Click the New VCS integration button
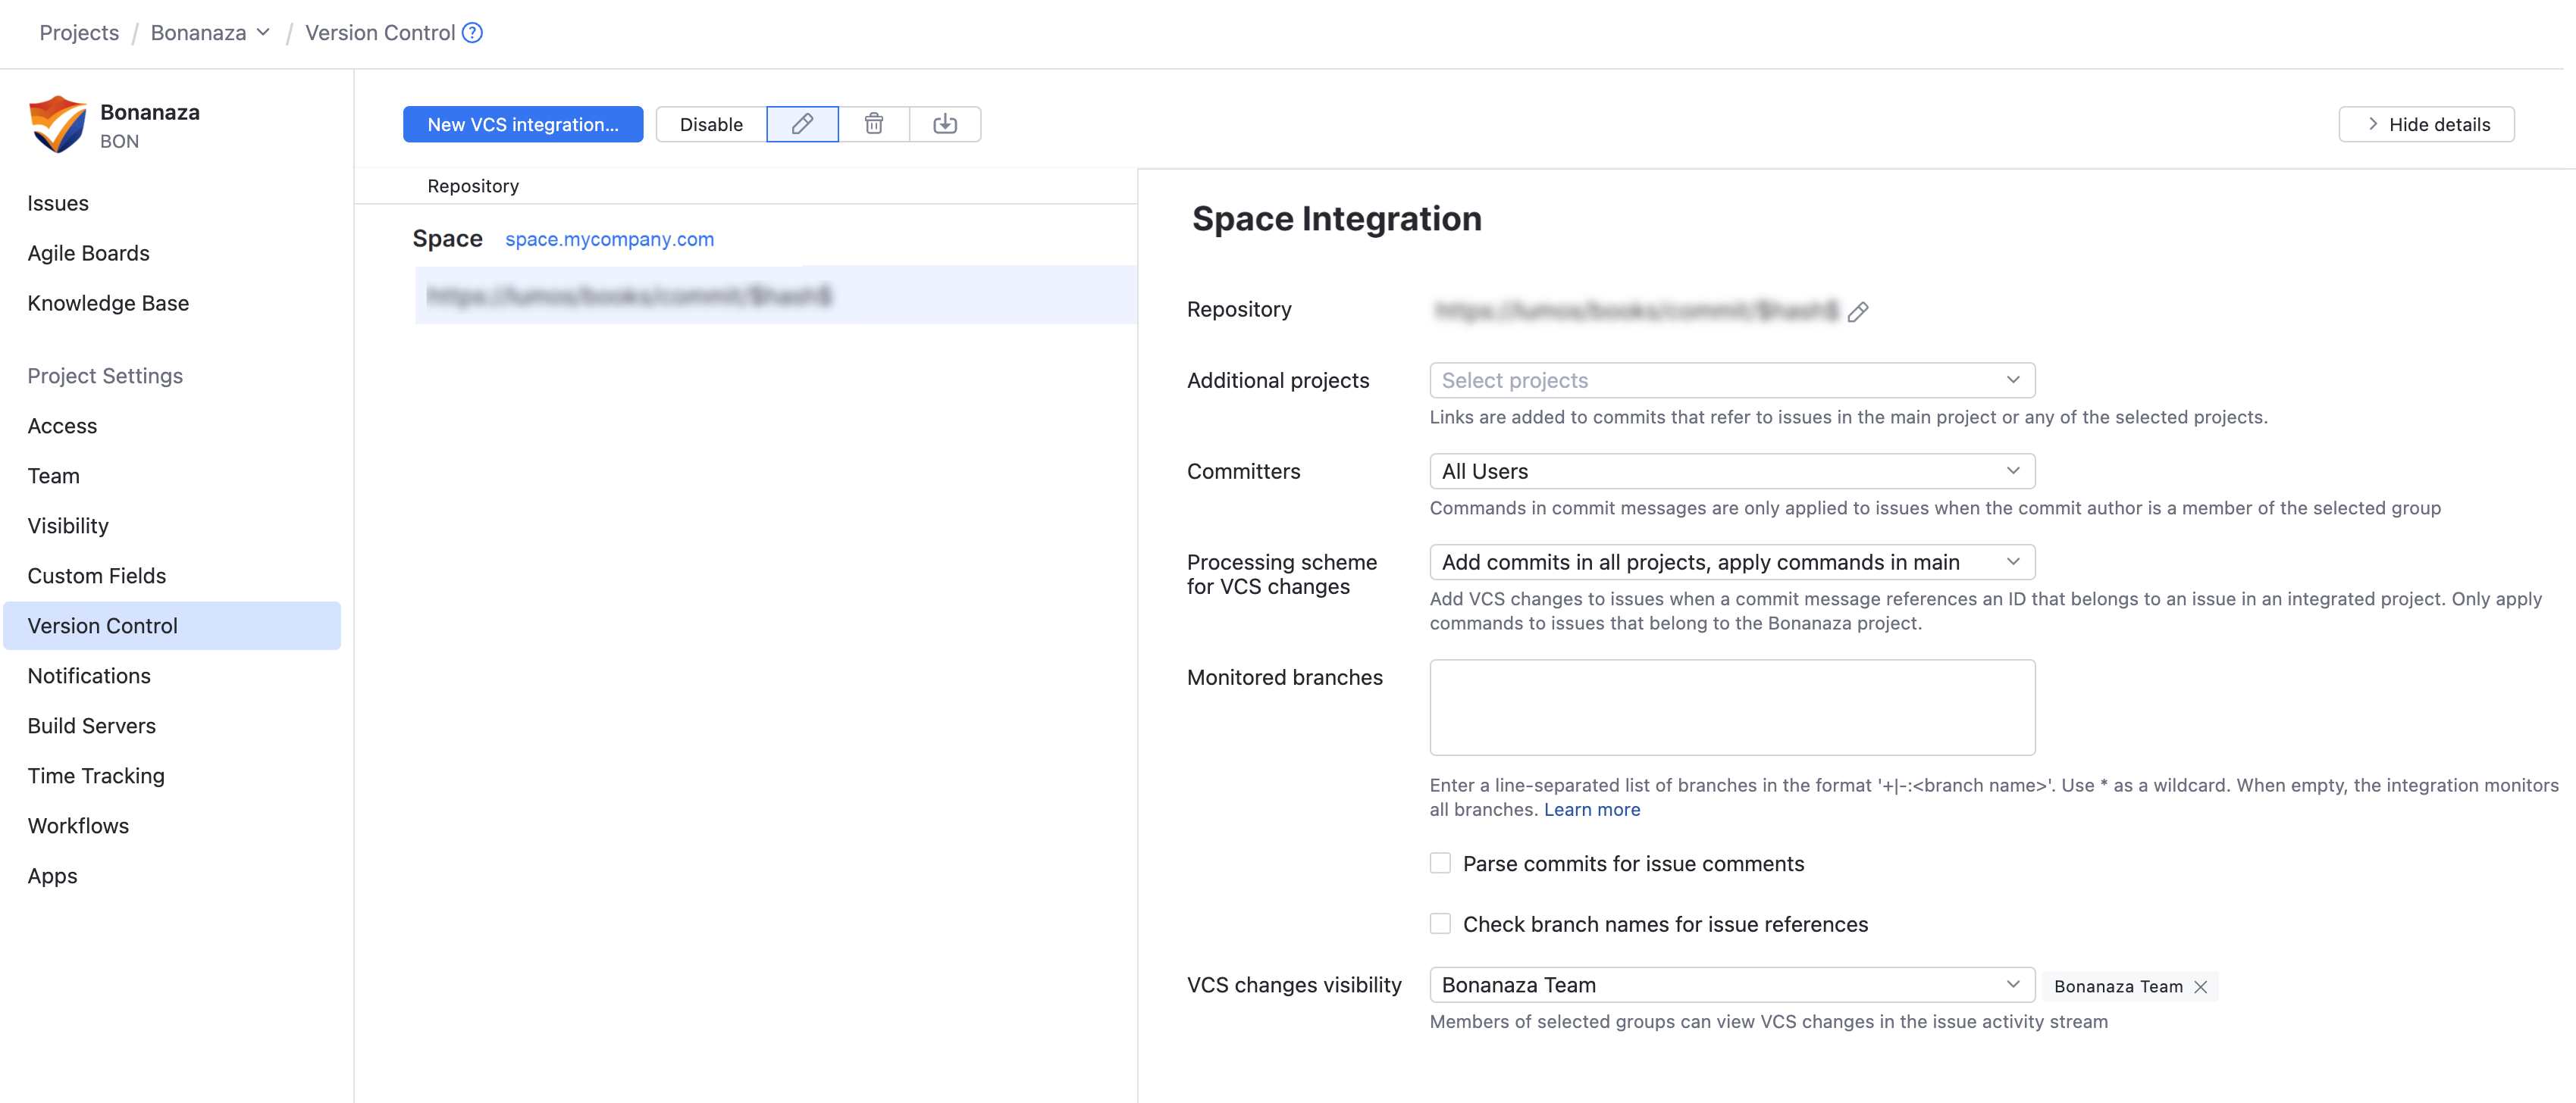Image resolution: width=2576 pixels, height=1103 pixels. pyautogui.click(x=522, y=124)
